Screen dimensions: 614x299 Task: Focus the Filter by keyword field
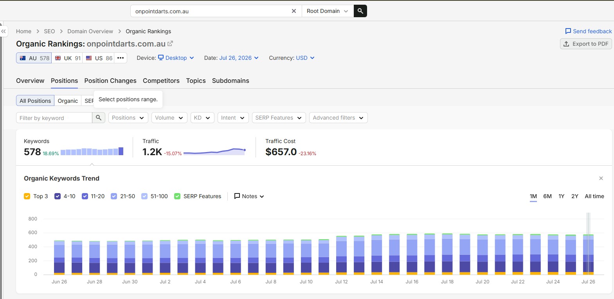tap(54, 118)
